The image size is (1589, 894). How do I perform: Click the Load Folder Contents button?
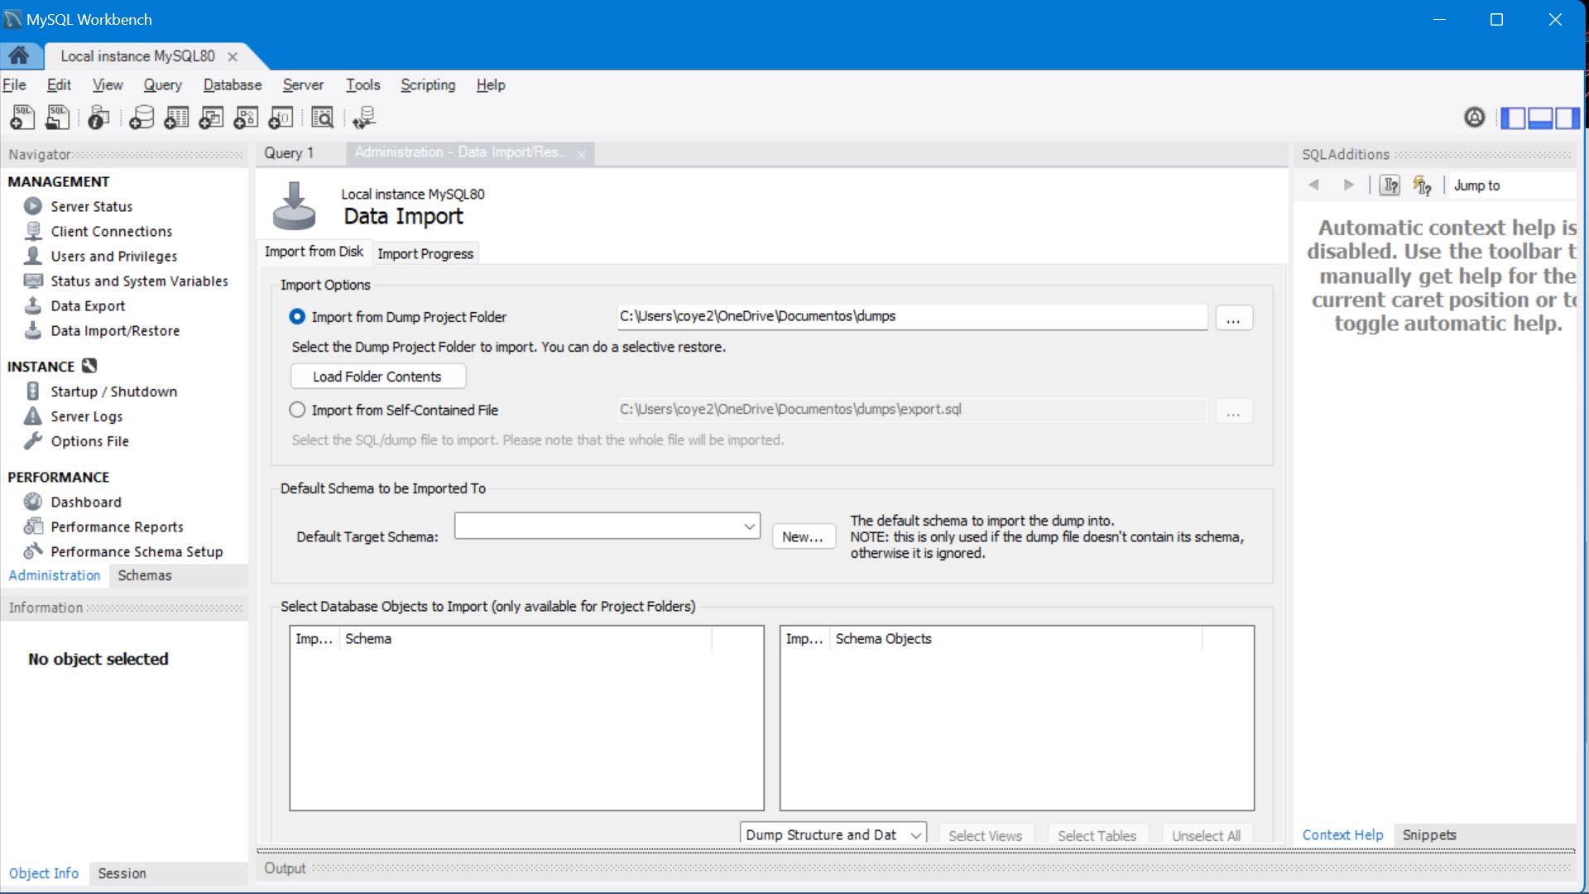377,376
